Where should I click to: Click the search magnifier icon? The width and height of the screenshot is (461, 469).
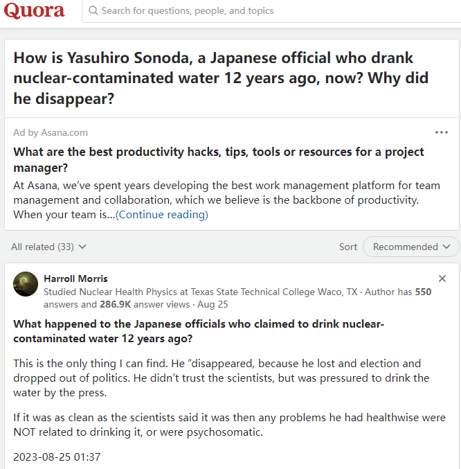click(93, 11)
